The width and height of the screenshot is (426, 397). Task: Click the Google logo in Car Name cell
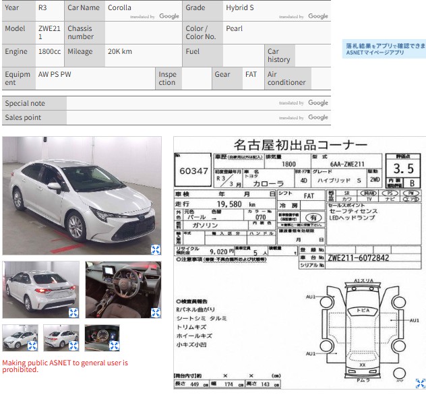[x=169, y=16]
